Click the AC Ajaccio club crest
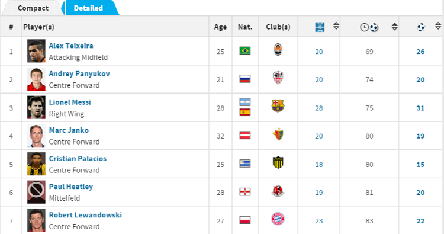Viewport: 444px width, 234px height. coord(278,78)
